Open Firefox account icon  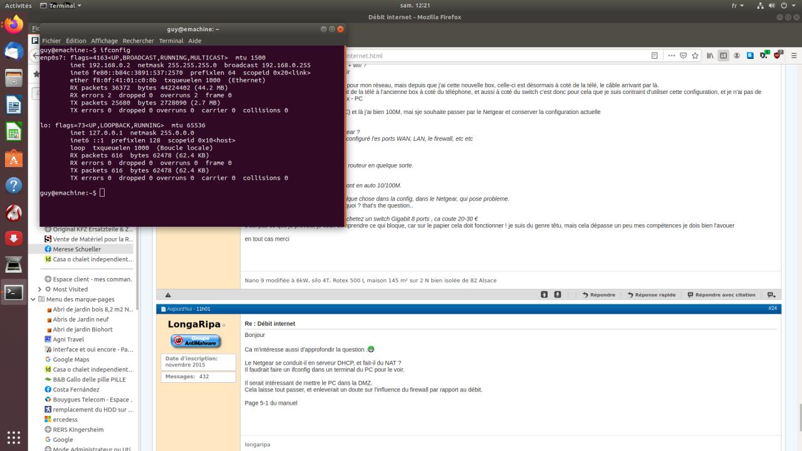[737, 56]
